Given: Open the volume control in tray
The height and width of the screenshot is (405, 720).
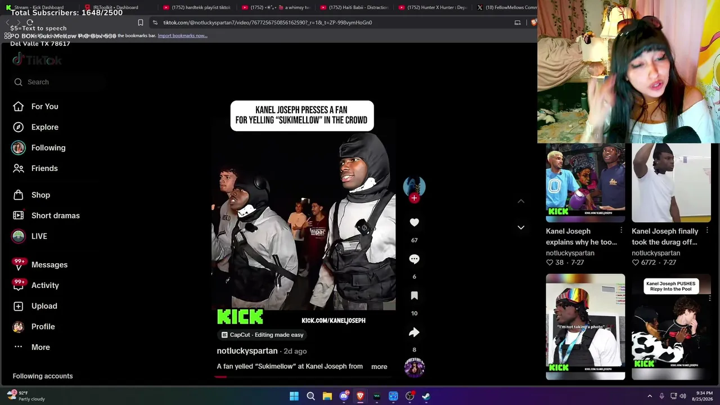Looking at the screenshot, I should pos(683,396).
